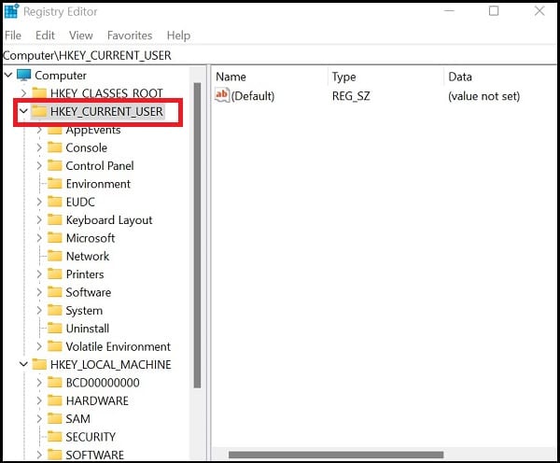
Task: Expand the SAM key chevron
Action: (x=39, y=418)
